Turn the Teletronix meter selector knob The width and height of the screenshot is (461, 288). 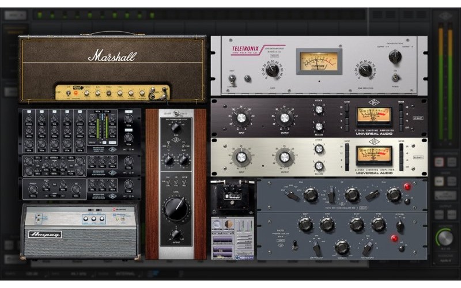click(x=395, y=56)
